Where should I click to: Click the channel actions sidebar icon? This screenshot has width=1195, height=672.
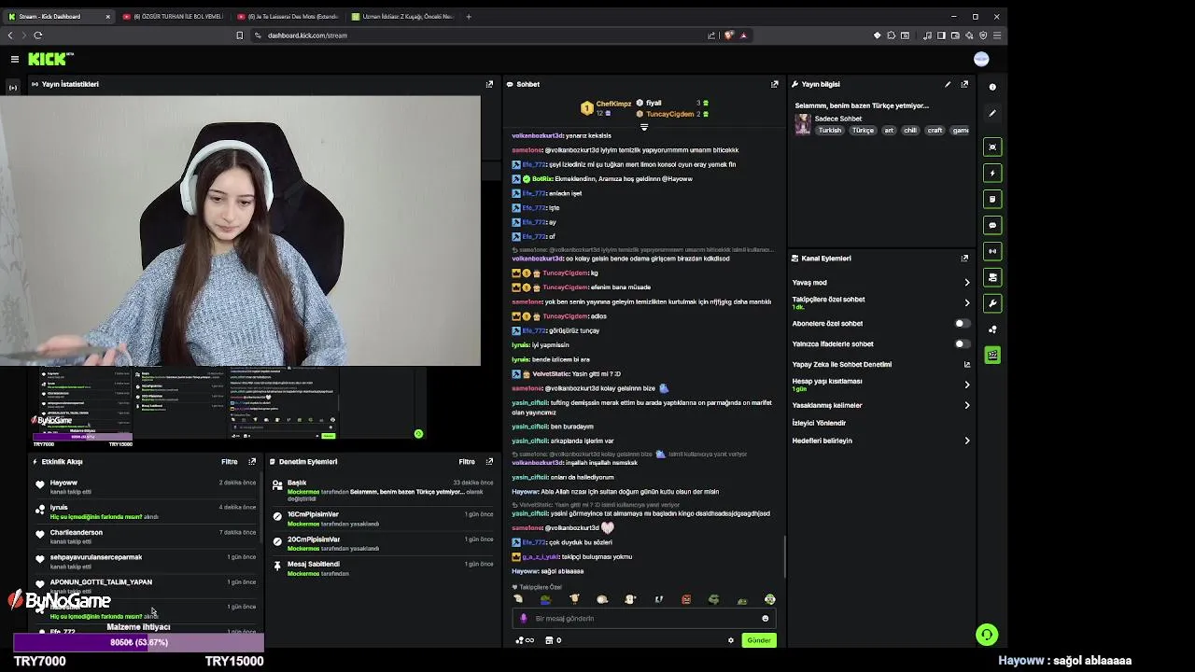[992, 277]
